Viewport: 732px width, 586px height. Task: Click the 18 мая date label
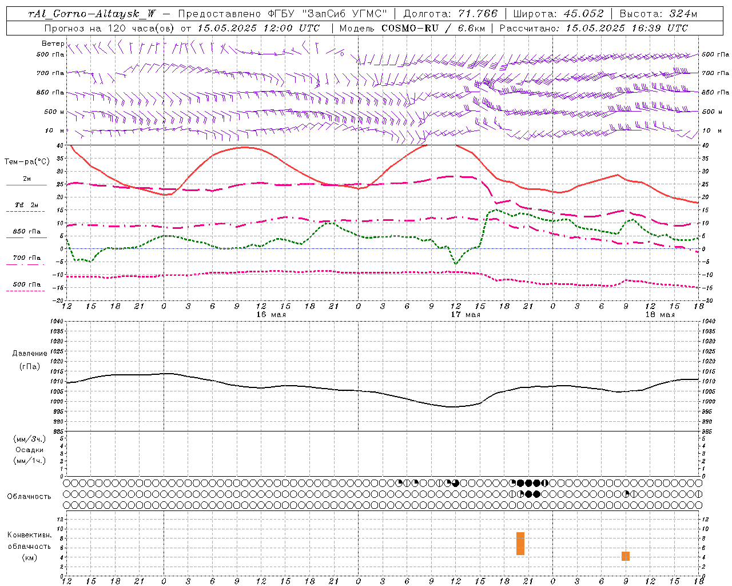660,314
